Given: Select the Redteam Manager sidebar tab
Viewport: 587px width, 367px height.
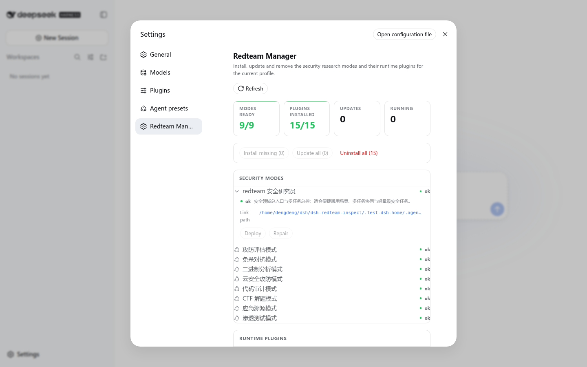Looking at the screenshot, I should pyautogui.click(x=169, y=126).
